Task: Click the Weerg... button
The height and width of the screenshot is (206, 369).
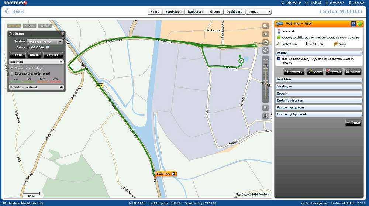Action: click(294, 72)
